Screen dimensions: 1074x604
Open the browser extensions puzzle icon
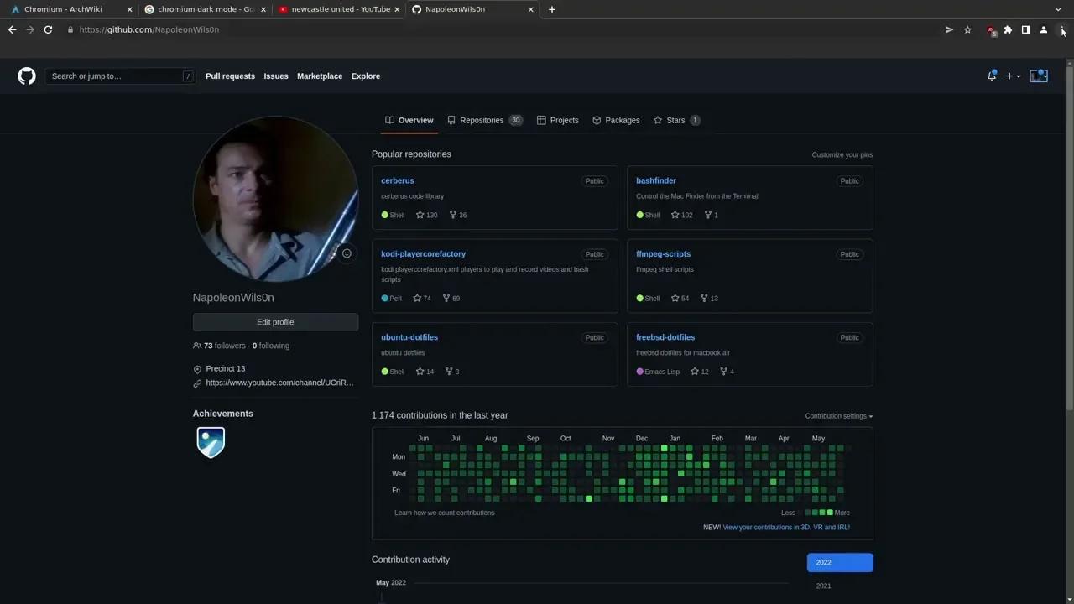point(1008,29)
